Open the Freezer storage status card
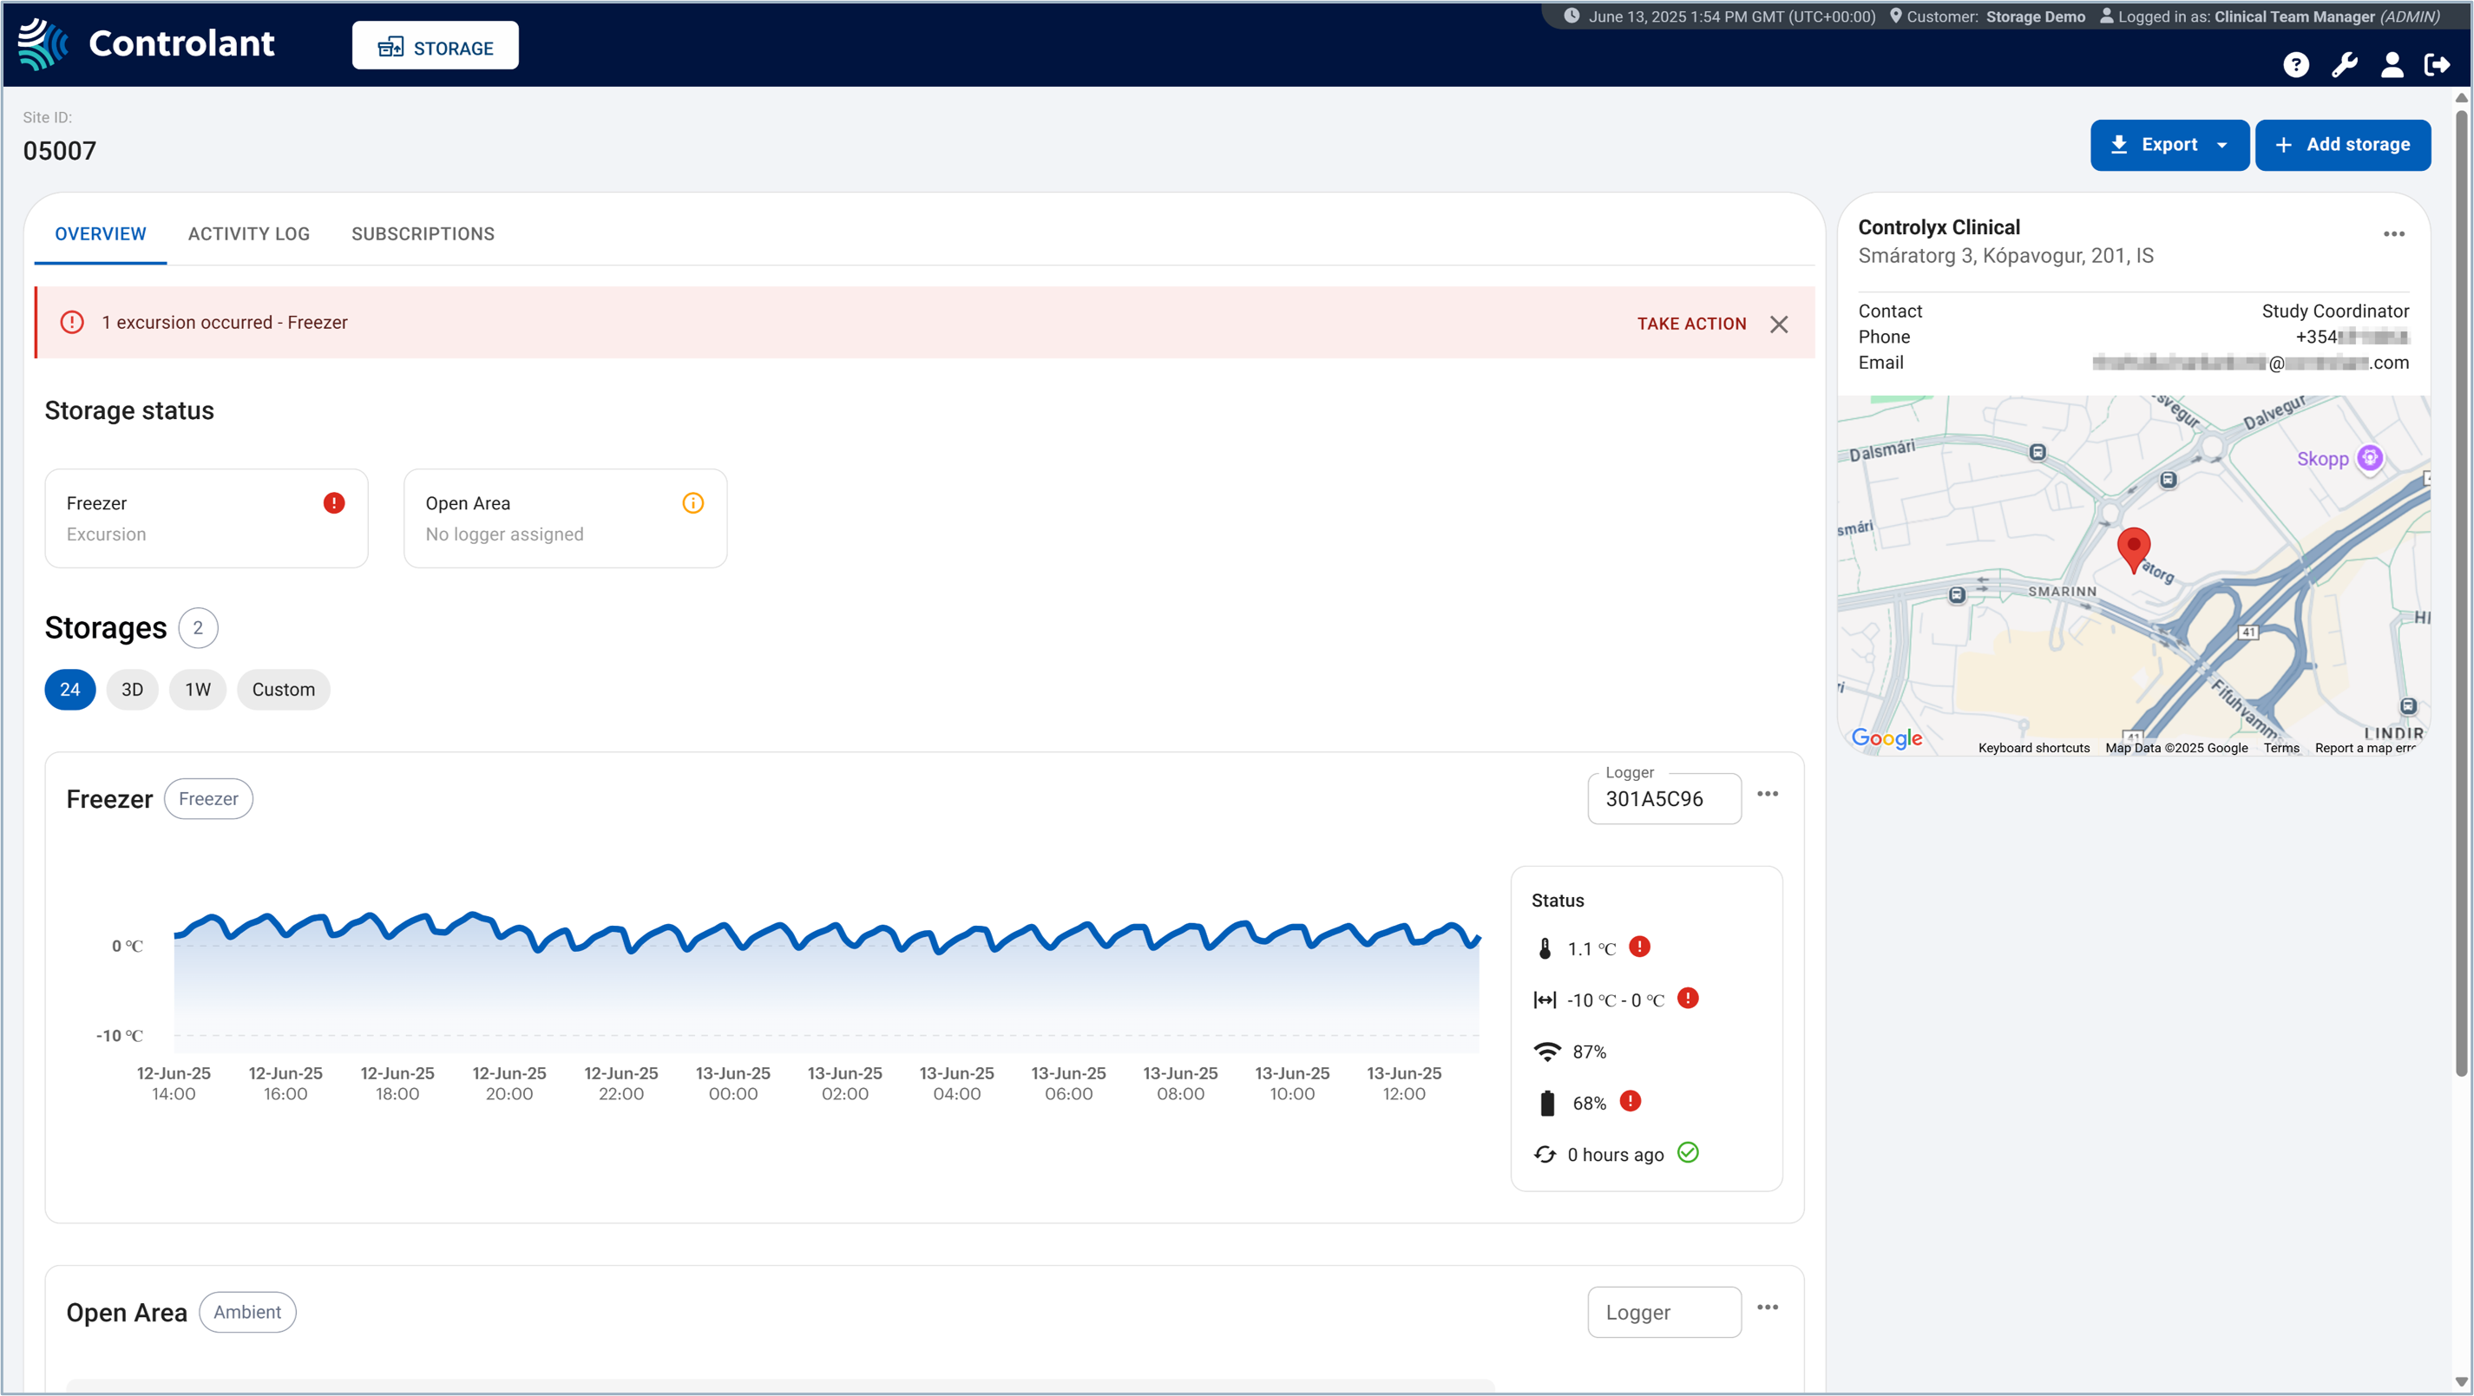 207,519
